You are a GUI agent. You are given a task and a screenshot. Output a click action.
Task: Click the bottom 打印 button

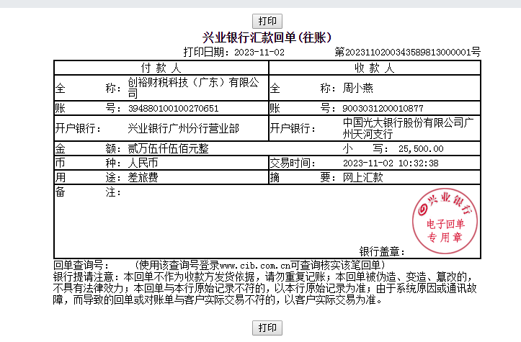point(267,328)
